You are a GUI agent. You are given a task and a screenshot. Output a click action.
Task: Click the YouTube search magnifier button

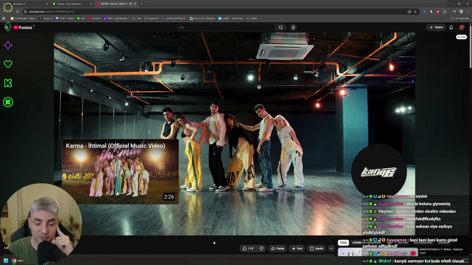[281, 27]
